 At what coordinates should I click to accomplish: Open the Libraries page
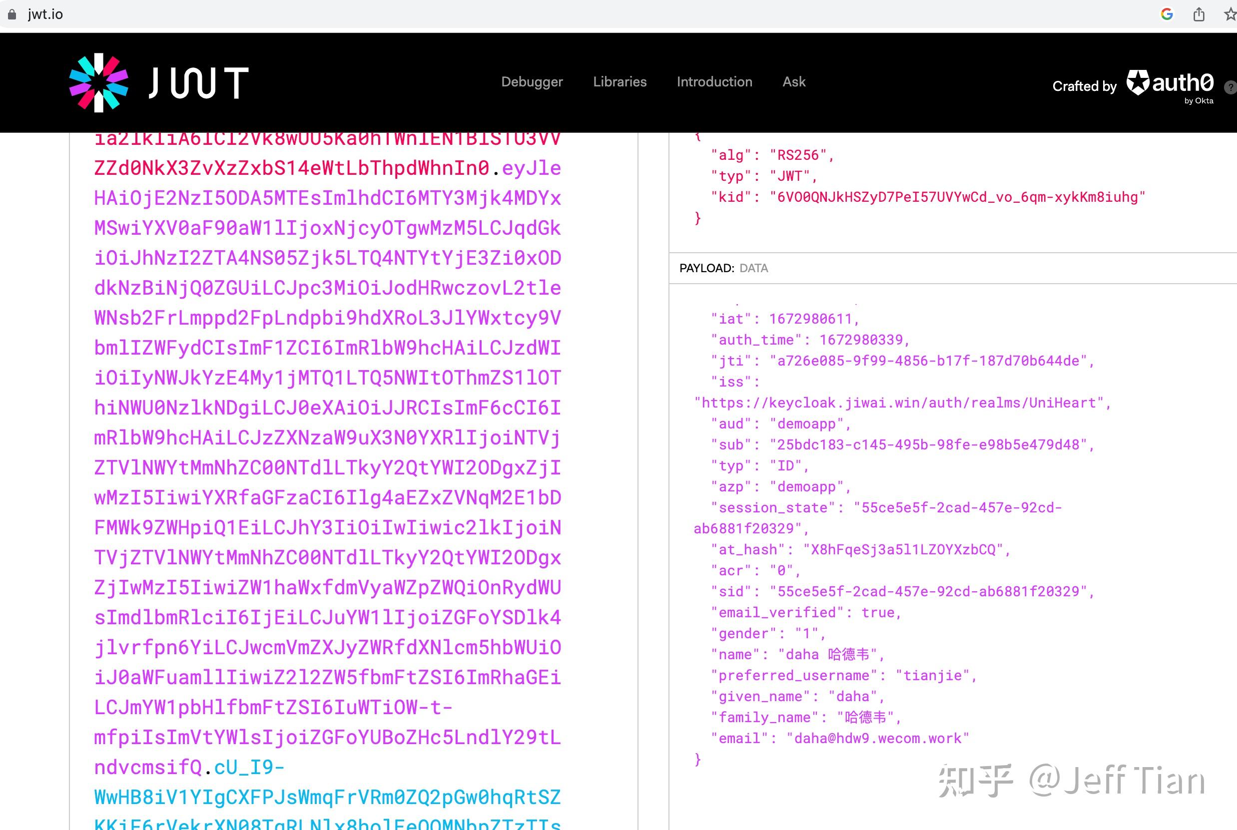(619, 82)
